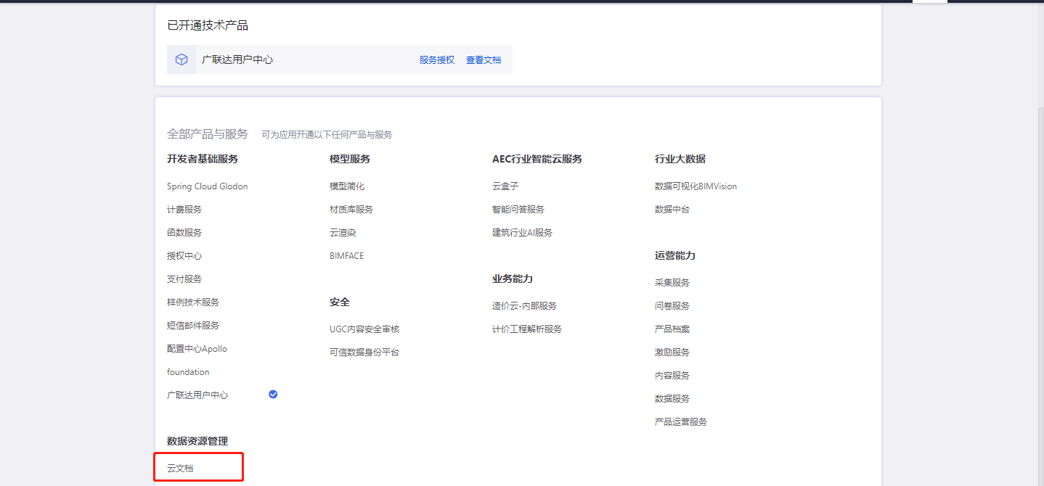Open 数据可视化BIMVision

(696, 186)
